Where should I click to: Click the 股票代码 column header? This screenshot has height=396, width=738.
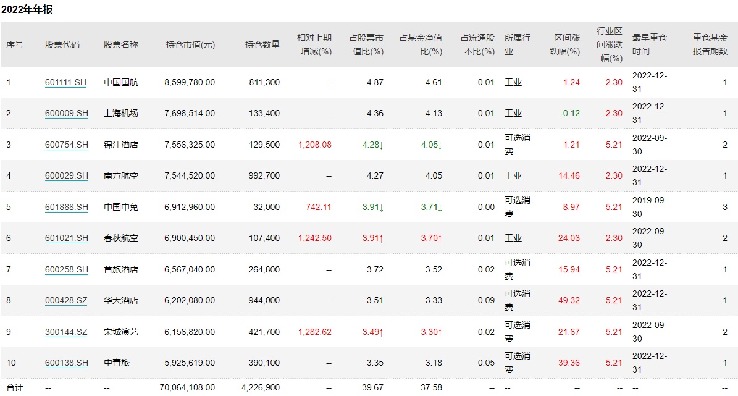coord(62,44)
